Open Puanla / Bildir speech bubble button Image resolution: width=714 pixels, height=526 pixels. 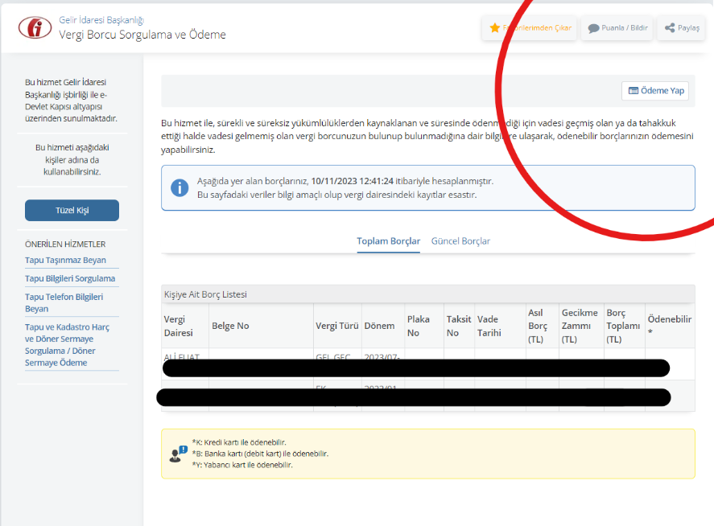(x=617, y=28)
